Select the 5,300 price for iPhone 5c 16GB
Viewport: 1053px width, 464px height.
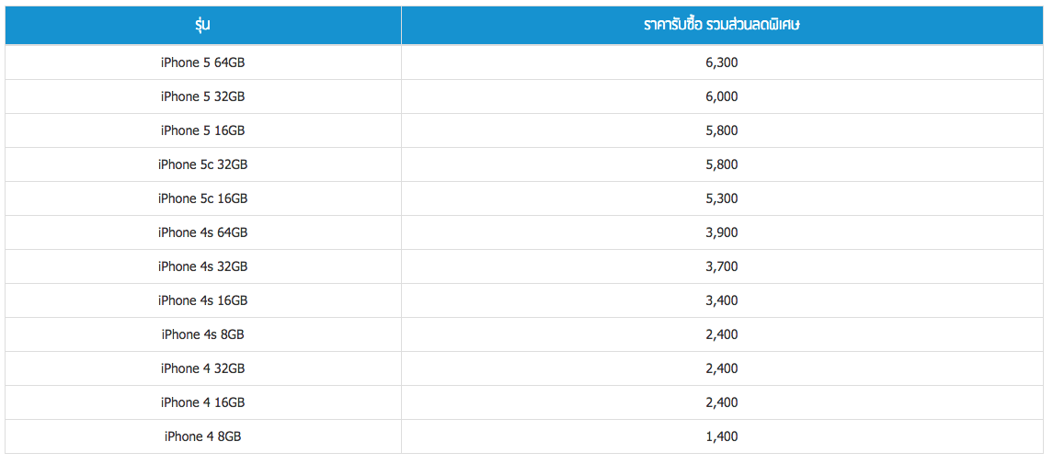coord(722,198)
